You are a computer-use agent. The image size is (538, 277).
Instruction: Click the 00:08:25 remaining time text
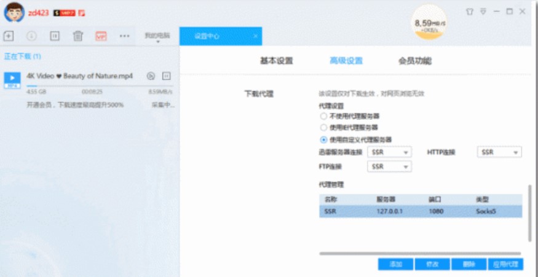92,92
